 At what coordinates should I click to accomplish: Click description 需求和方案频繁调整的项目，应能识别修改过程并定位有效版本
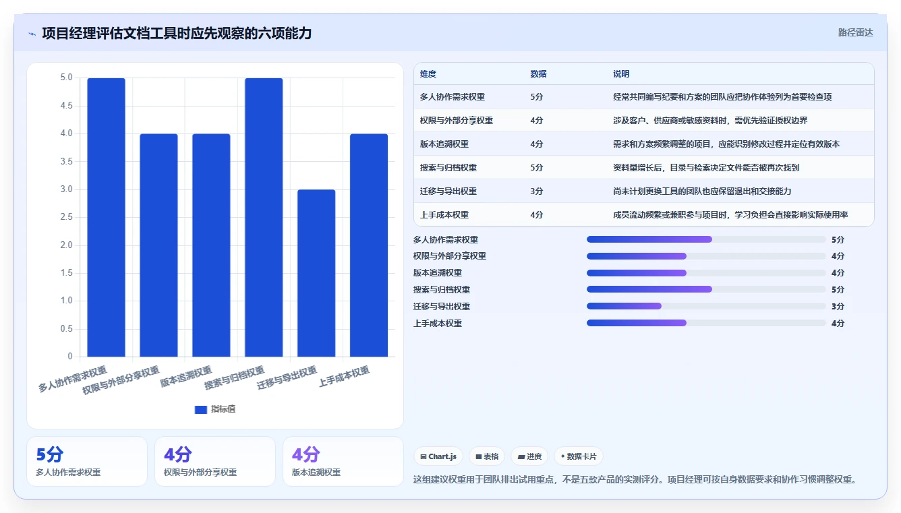coord(726,144)
